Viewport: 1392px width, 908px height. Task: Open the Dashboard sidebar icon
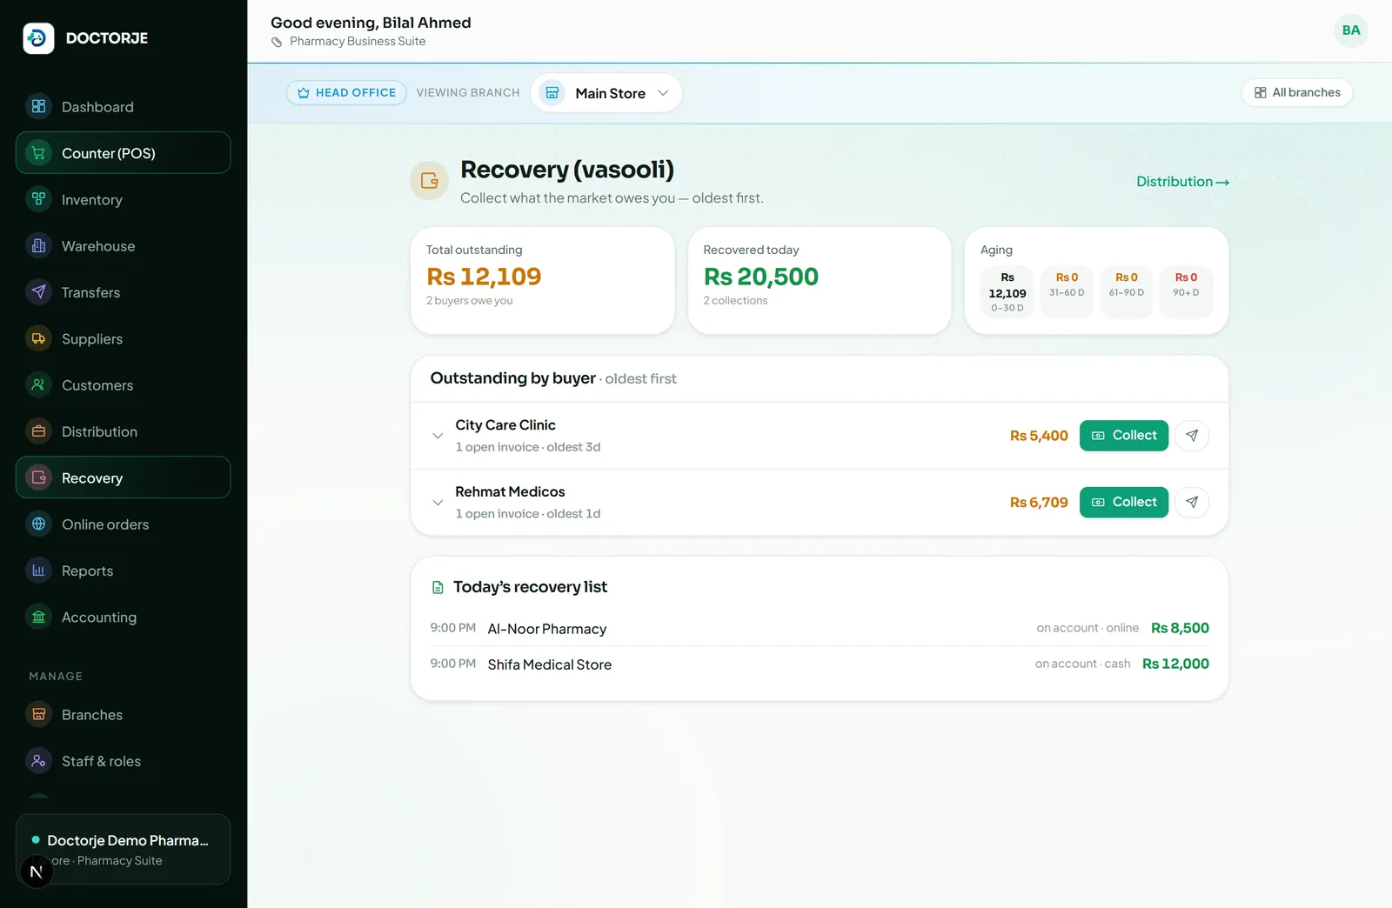pos(38,107)
